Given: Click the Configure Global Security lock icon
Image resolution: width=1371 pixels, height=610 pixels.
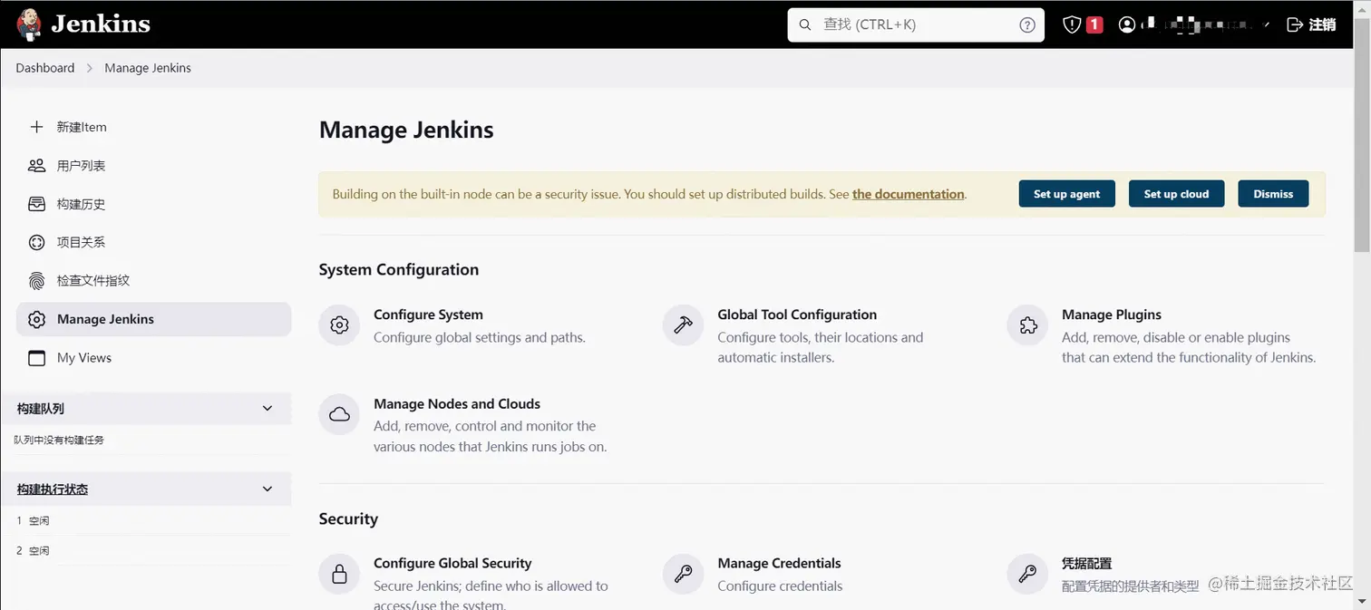Looking at the screenshot, I should tap(340, 574).
